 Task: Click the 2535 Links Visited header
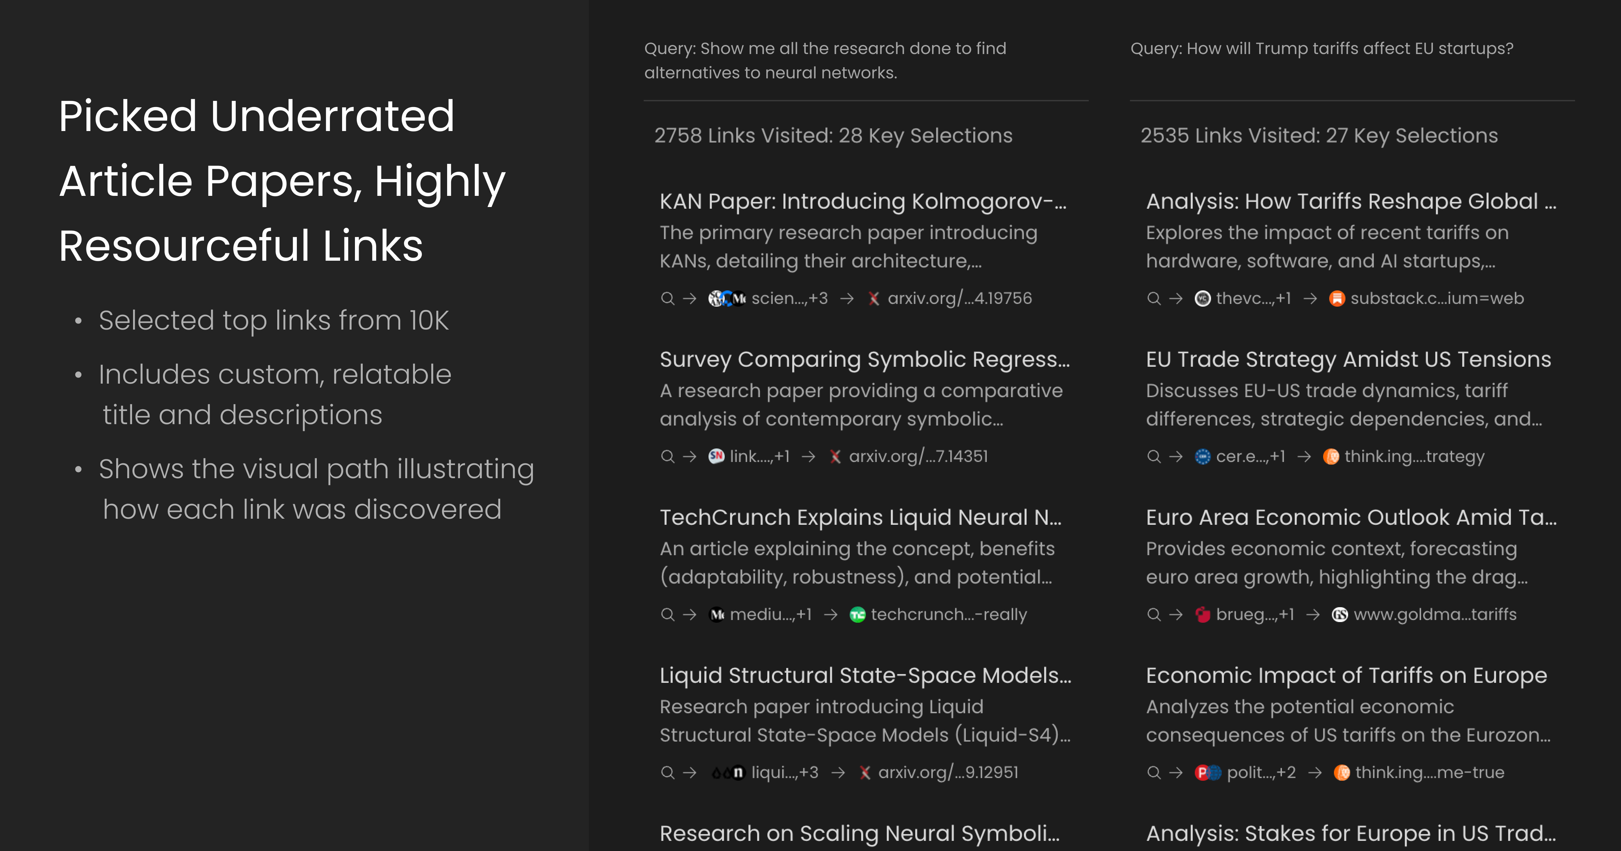[1319, 135]
